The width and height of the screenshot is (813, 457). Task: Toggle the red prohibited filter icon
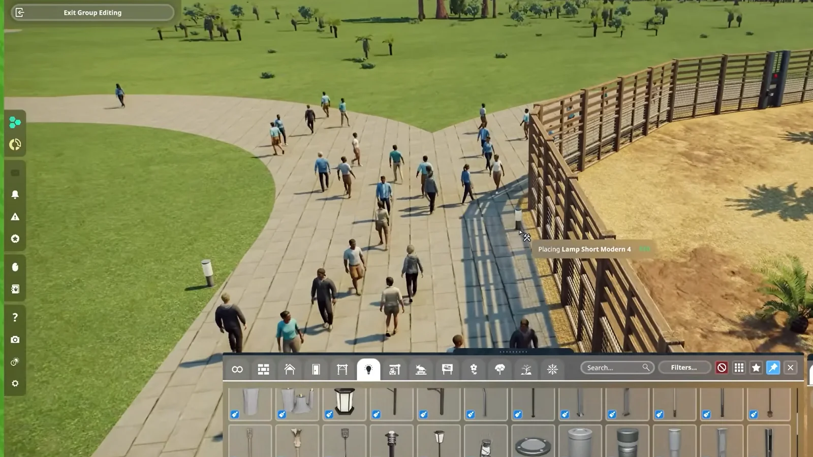[722, 368]
